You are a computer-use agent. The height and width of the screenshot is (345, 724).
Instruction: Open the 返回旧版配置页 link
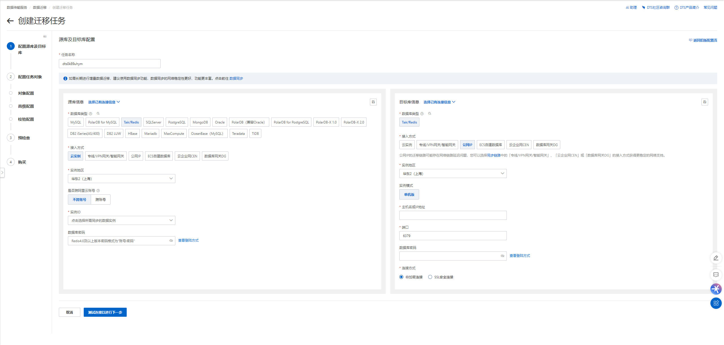pos(705,40)
